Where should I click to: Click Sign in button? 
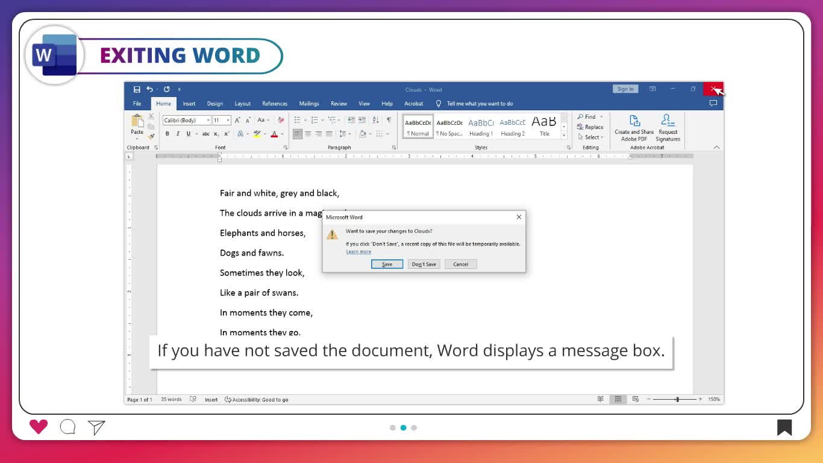[x=625, y=89]
